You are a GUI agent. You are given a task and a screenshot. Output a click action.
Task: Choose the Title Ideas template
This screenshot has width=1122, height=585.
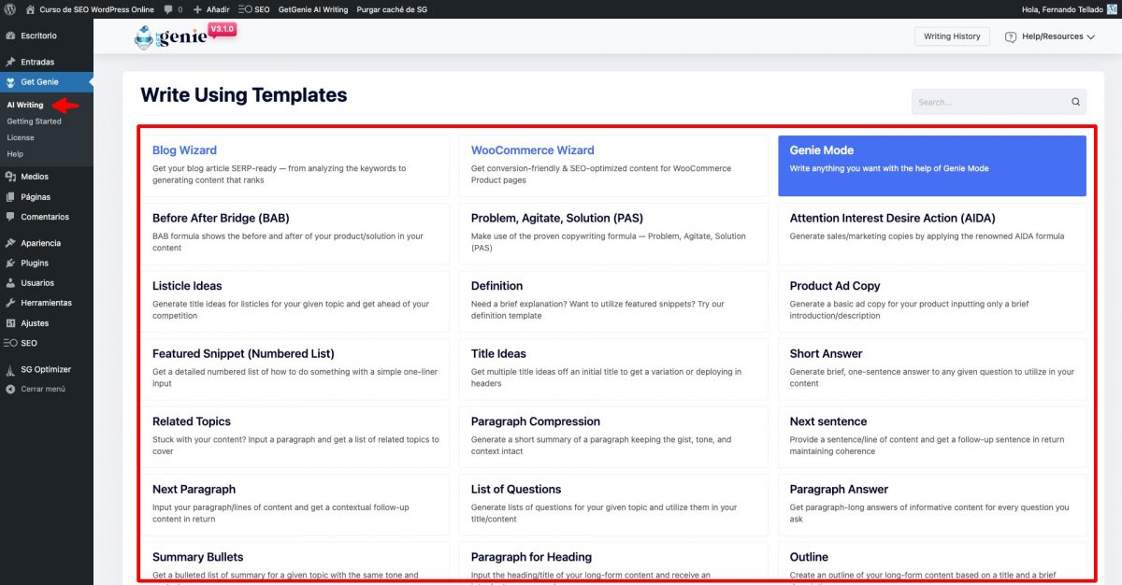[x=613, y=369]
